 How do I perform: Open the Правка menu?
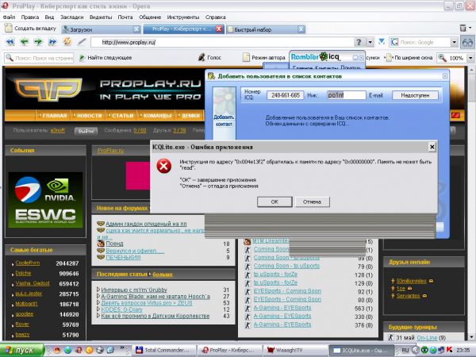coord(30,17)
